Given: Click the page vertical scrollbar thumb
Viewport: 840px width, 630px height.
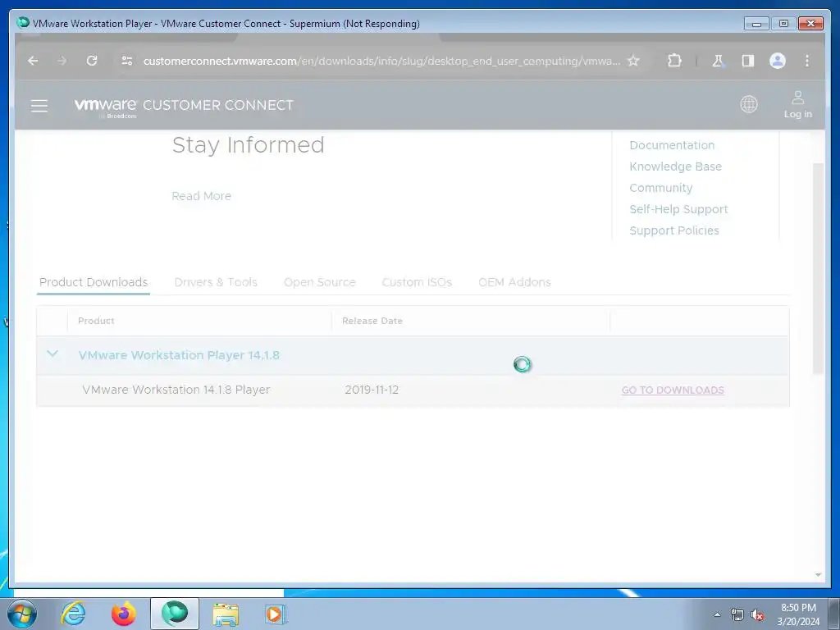Looking at the screenshot, I should point(818,268).
